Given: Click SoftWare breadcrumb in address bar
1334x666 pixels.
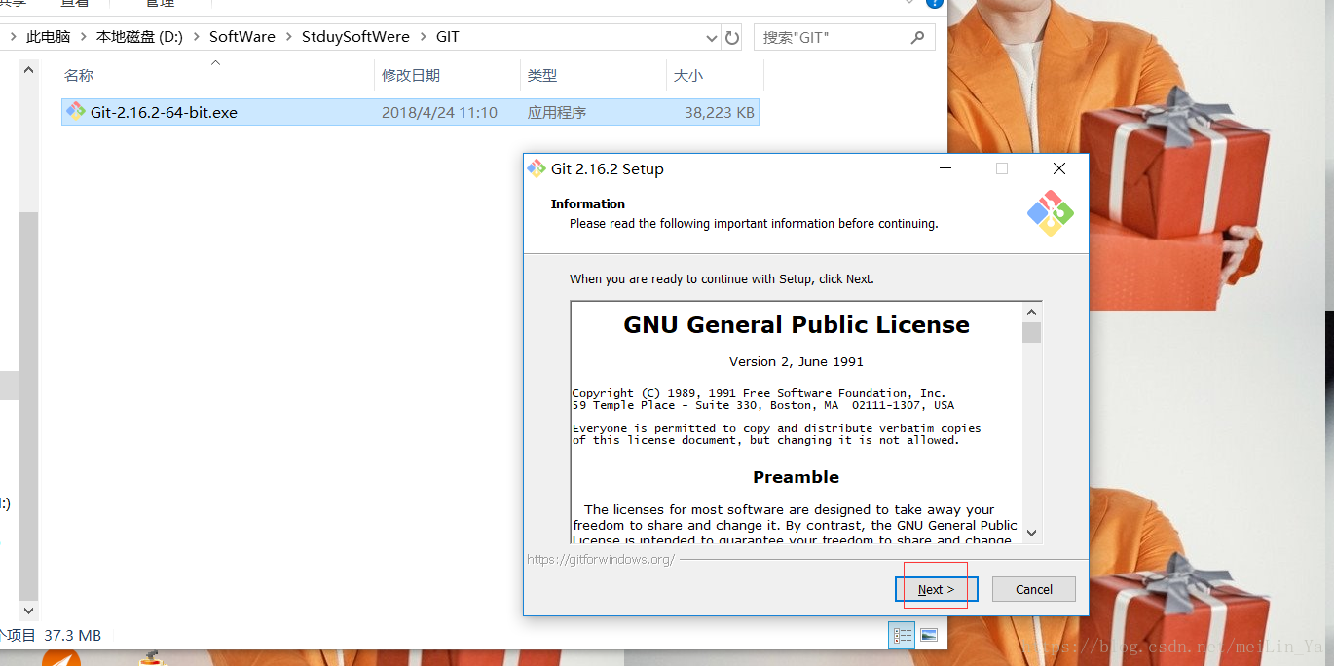Looking at the screenshot, I should (242, 37).
